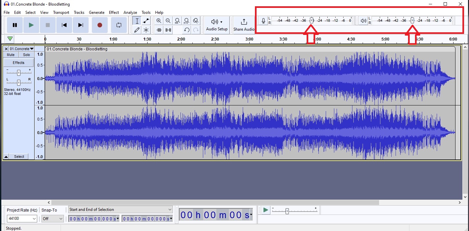
Task: Adjust the track gain slider
Action: 19,72
